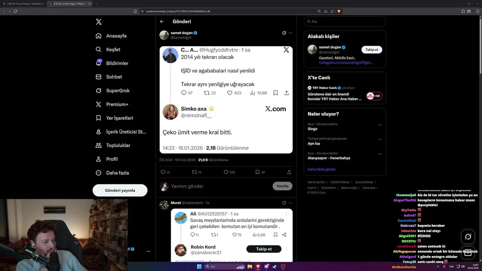
Task: Open SuperGrok in the sidebar
Action: tap(113, 91)
